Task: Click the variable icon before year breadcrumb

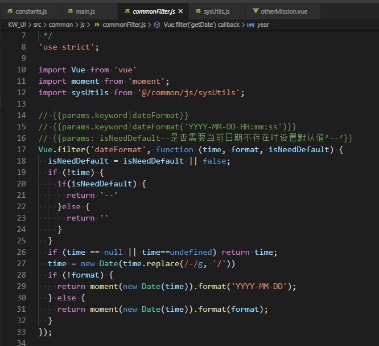Action: [x=250, y=25]
